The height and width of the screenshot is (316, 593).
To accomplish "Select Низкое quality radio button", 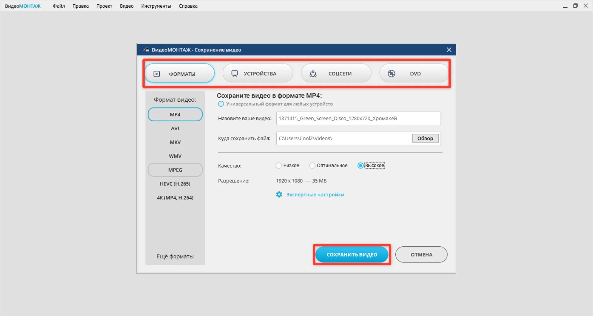I will (x=279, y=166).
